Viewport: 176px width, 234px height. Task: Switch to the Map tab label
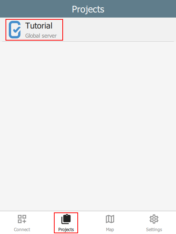[110, 230]
